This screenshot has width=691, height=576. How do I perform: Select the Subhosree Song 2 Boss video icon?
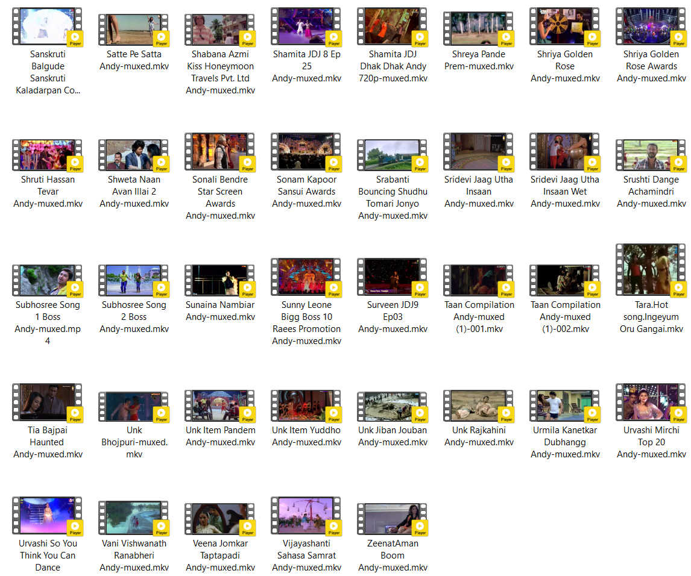click(x=134, y=281)
